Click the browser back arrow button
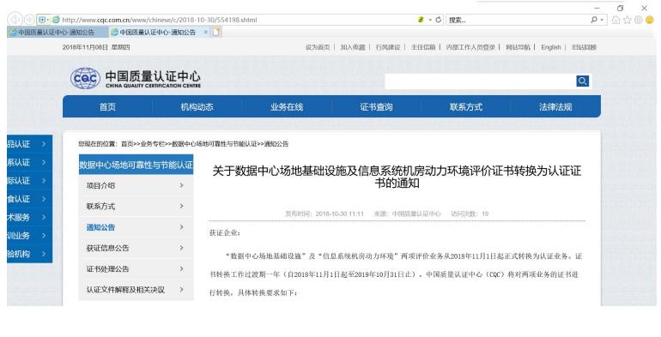This screenshot has width=661, height=337. pyautogui.click(x=15, y=20)
